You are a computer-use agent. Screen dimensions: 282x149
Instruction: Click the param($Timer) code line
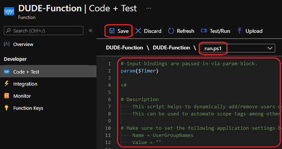[x=140, y=71]
